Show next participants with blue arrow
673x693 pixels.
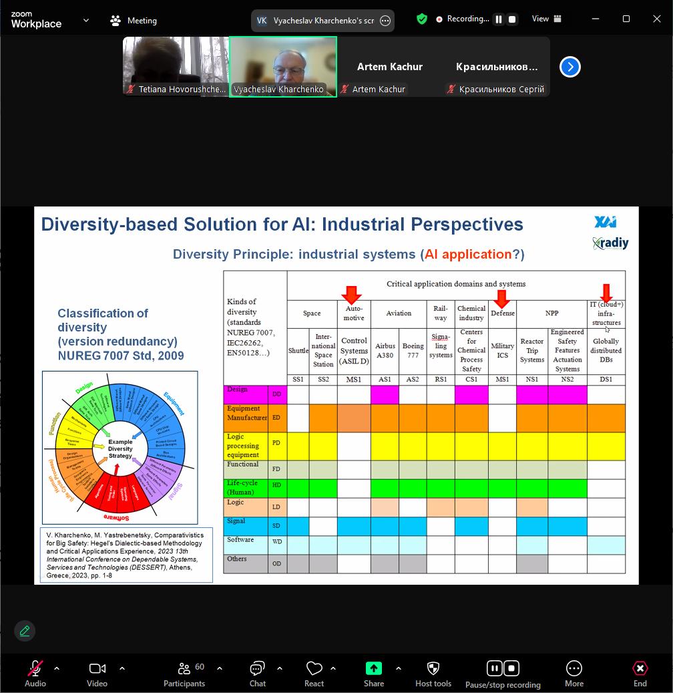coord(570,67)
